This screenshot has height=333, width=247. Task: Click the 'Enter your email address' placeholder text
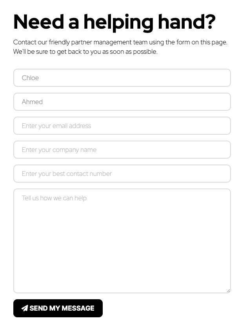click(x=56, y=126)
